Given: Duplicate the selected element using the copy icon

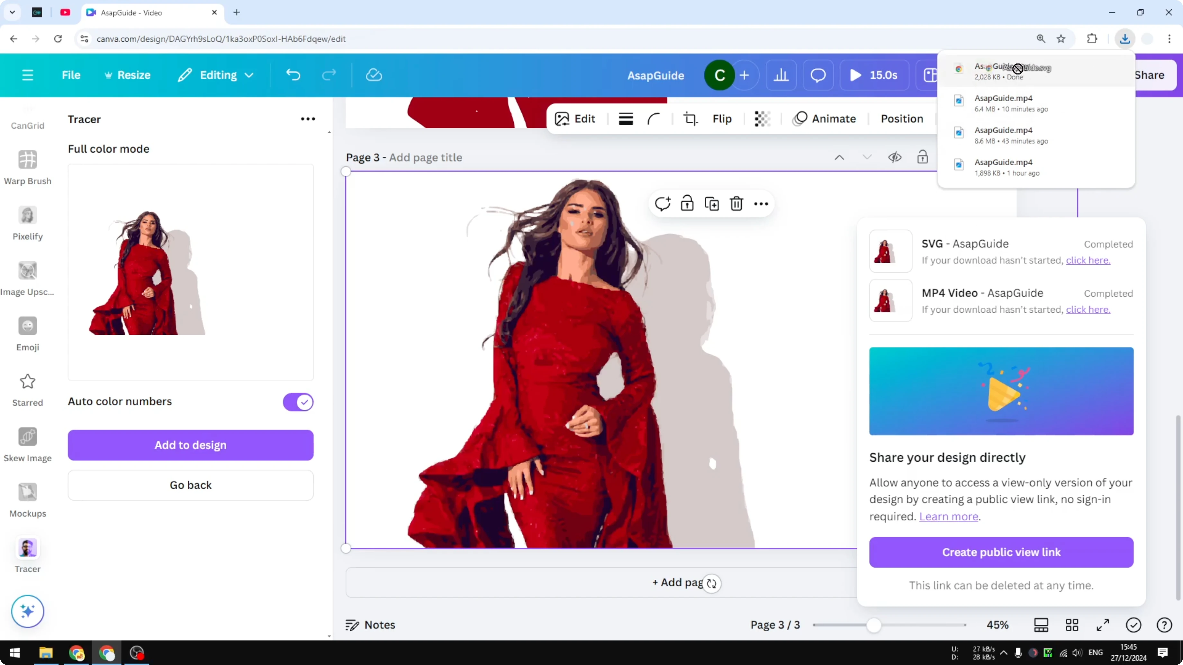Looking at the screenshot, I should tap(711, 203).
